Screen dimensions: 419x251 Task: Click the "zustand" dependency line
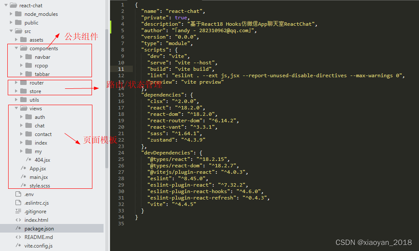(x=176, y=140)
